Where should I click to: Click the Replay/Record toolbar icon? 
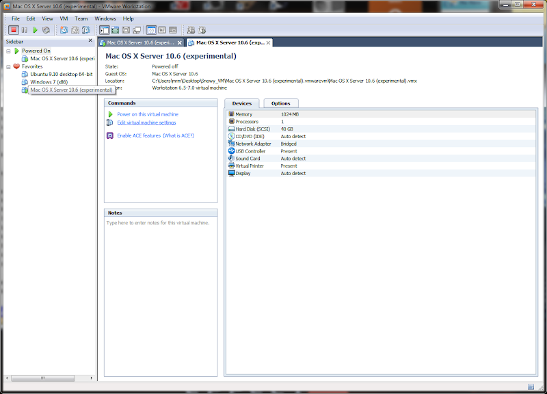pos(202,30)
